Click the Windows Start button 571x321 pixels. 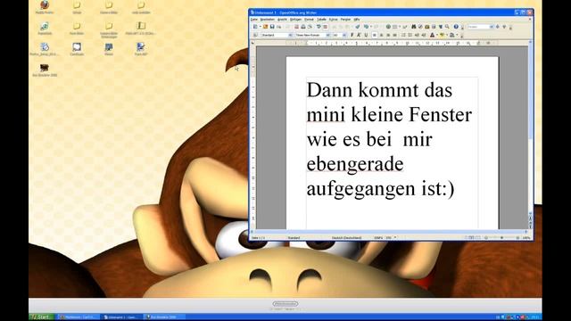[42, 317]
